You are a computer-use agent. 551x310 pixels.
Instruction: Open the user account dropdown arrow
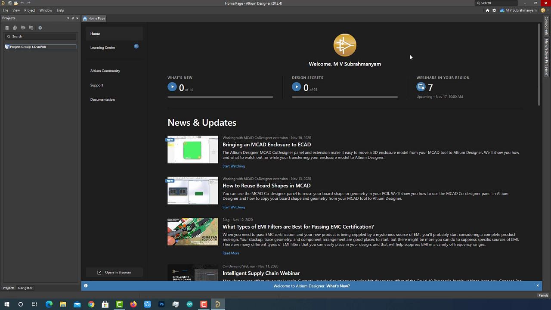(548, 10)
